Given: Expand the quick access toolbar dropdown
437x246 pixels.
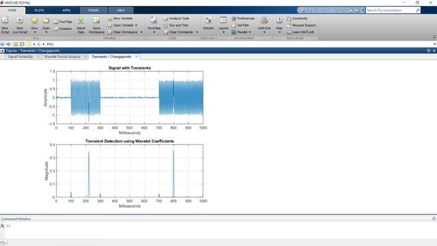Looking at the screenshot, I should [x=363, y=10].
